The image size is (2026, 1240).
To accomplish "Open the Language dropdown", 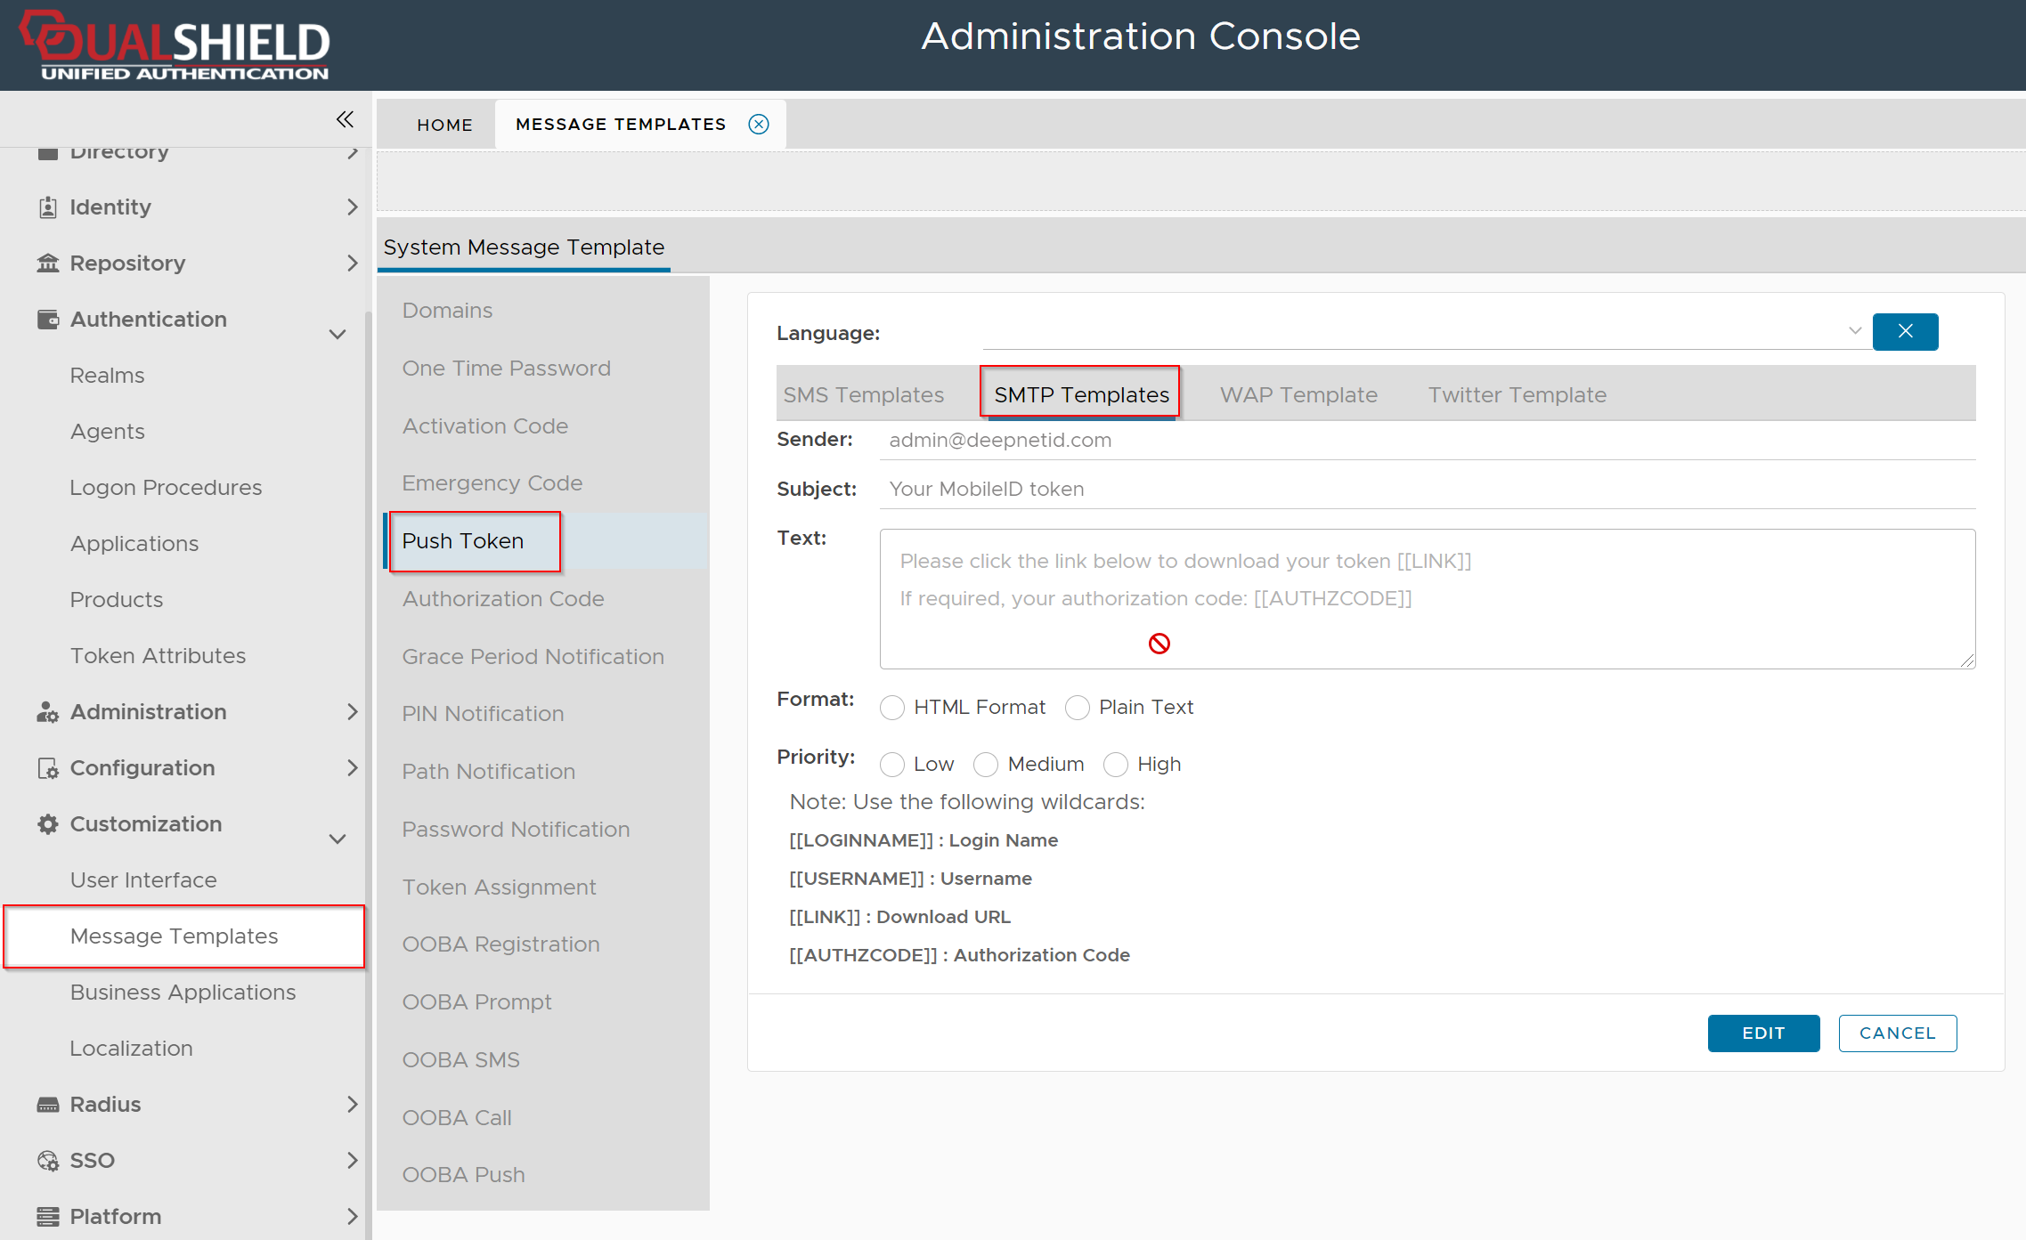I will (1854, 331).
